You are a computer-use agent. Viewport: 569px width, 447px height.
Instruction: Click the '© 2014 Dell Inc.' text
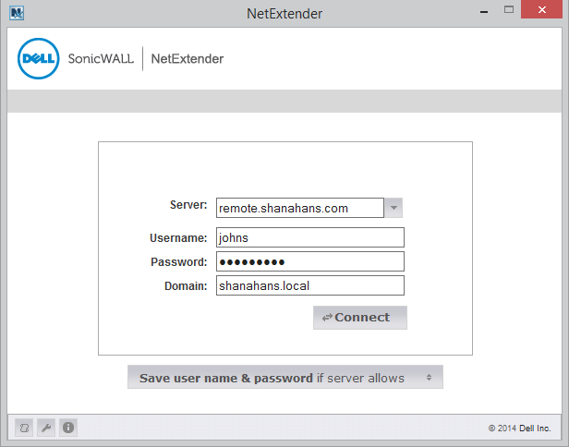coord(520,429)
